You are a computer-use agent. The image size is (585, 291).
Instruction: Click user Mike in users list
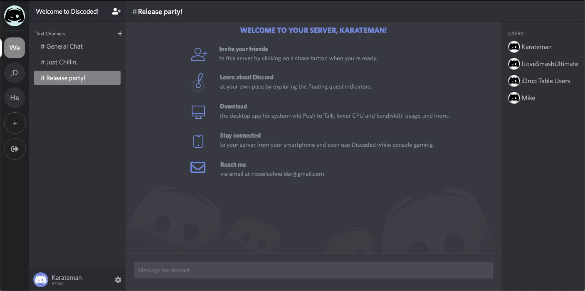[528, 98]
